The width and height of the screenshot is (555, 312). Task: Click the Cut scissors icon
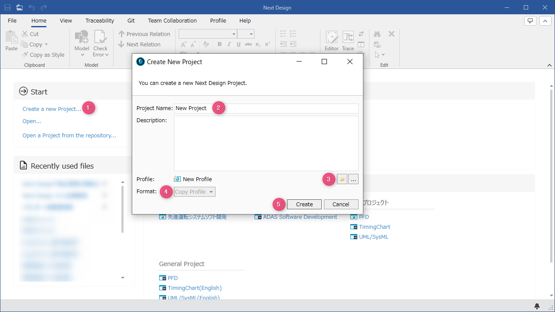tap(25, 34)
